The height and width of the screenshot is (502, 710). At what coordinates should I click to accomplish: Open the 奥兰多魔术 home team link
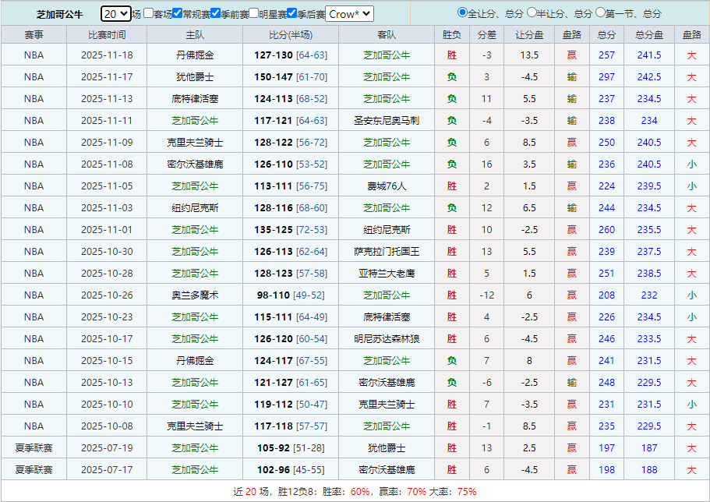[195, 295]
